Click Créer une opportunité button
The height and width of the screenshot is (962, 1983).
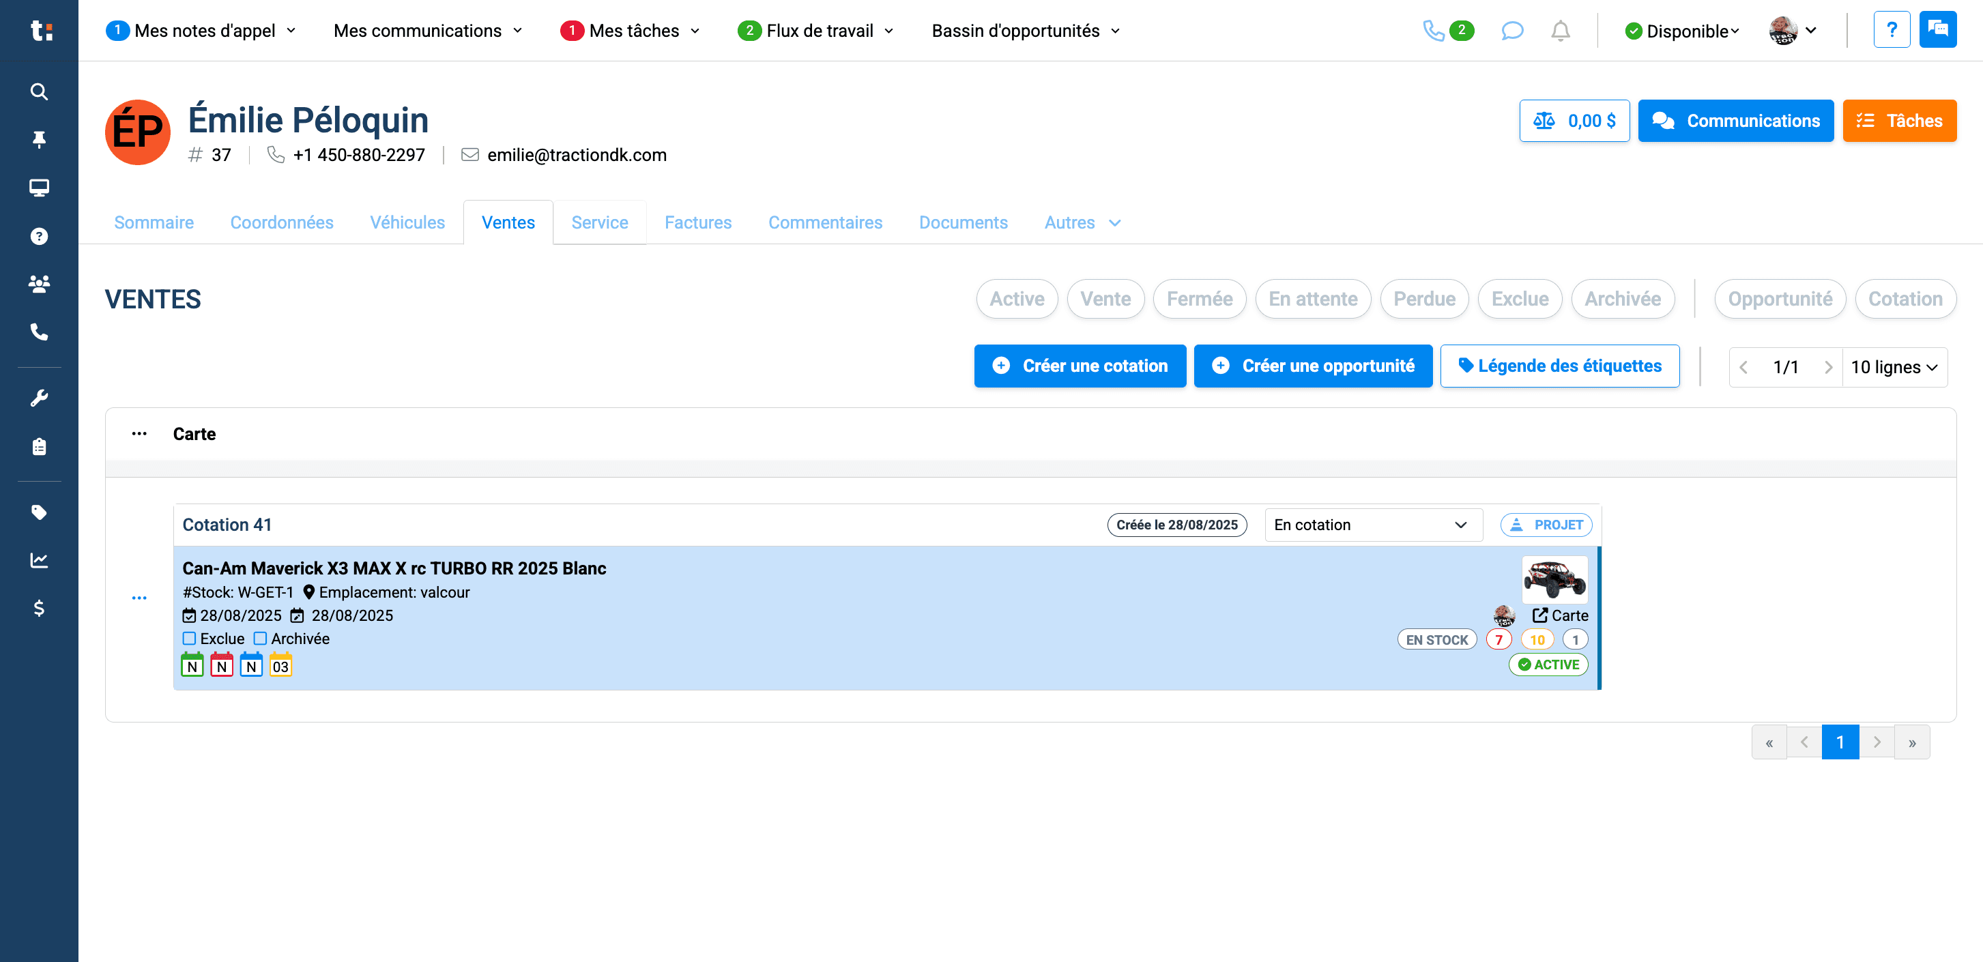(x=1312, y=366)
